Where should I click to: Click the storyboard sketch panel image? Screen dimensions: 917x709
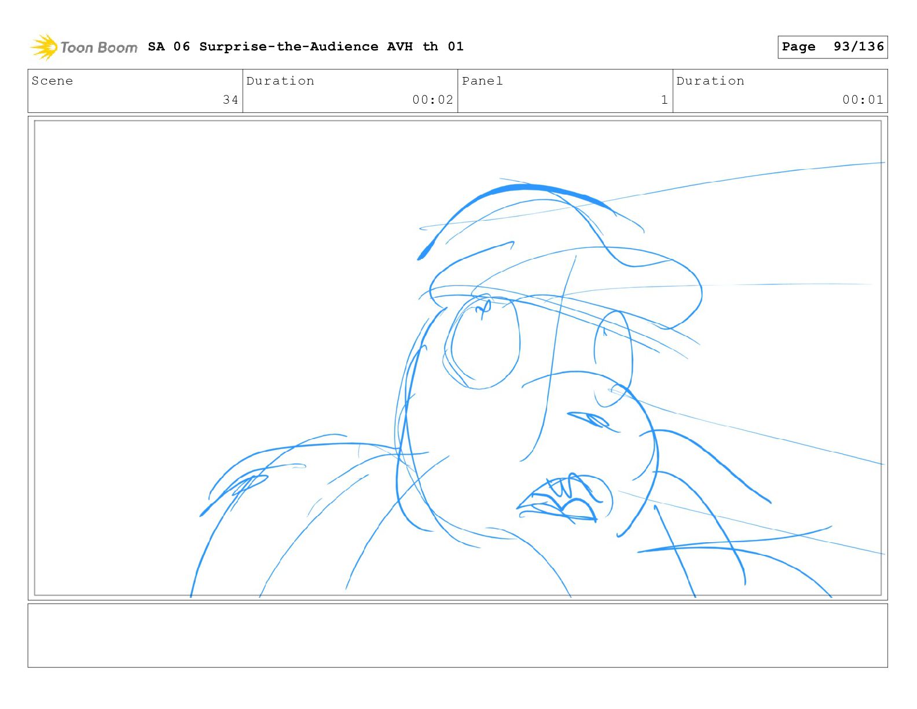point(458,358)
